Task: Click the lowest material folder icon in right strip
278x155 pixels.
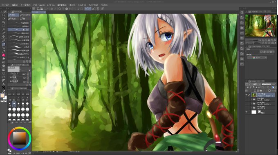Action: click(242, 64)
